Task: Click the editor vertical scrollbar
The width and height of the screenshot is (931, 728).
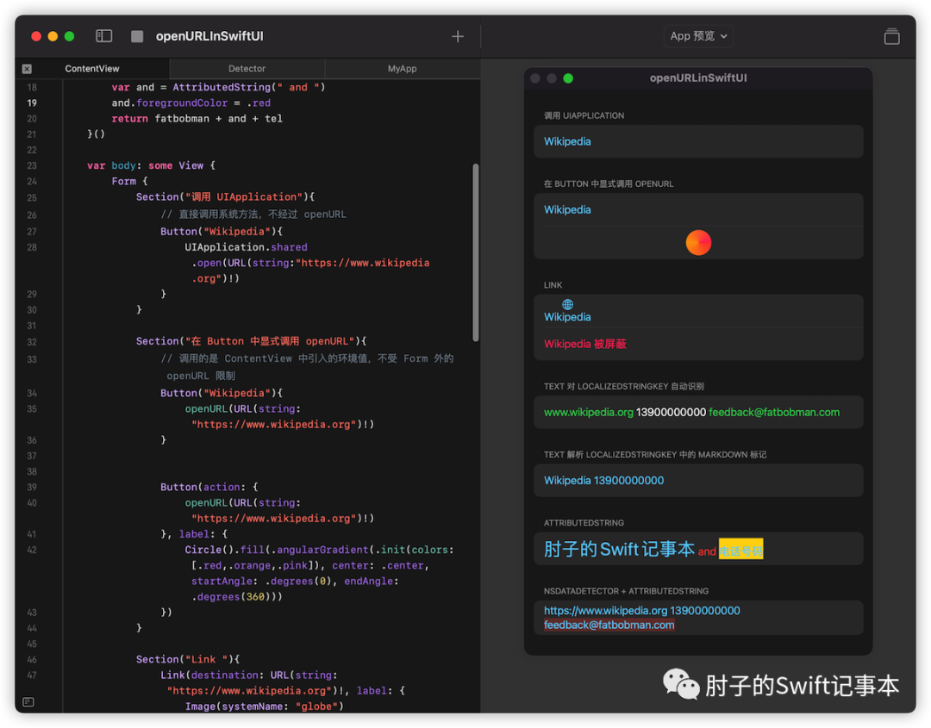Action: (476, 252)
